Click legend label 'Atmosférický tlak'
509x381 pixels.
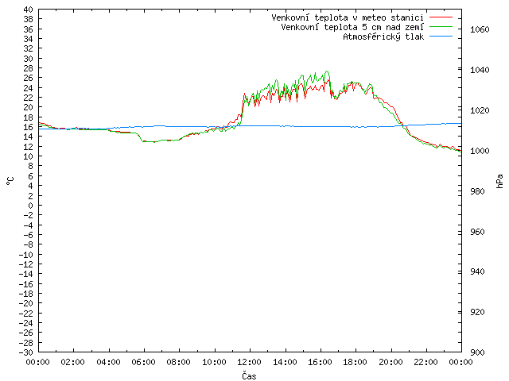tap(383, 37)
